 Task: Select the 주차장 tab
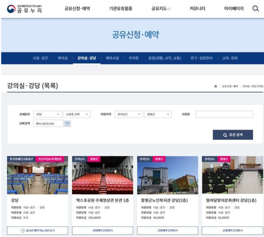(134, 58)
